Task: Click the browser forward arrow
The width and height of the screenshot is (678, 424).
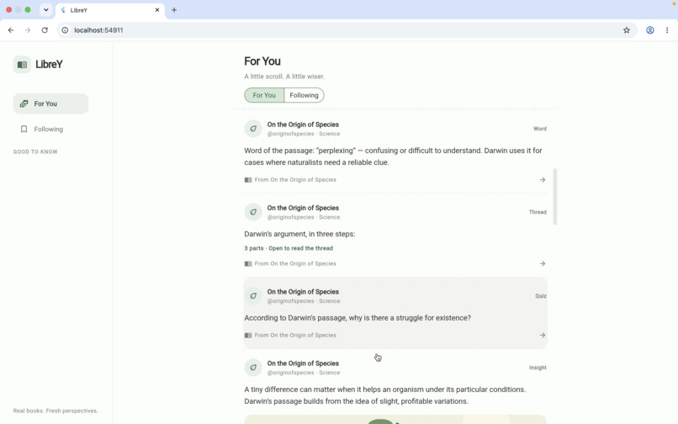Action: pos(28,30)
